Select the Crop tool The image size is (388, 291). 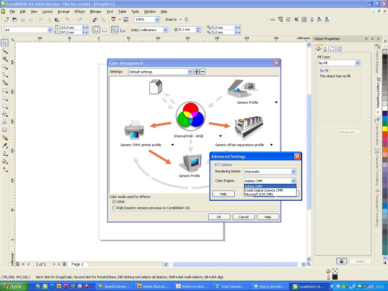tap(5, 59)
